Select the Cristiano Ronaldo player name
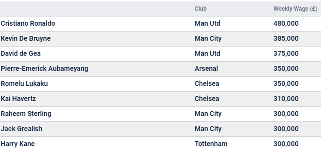The height and width of the screenshot is (149, 321). [28, 23]
